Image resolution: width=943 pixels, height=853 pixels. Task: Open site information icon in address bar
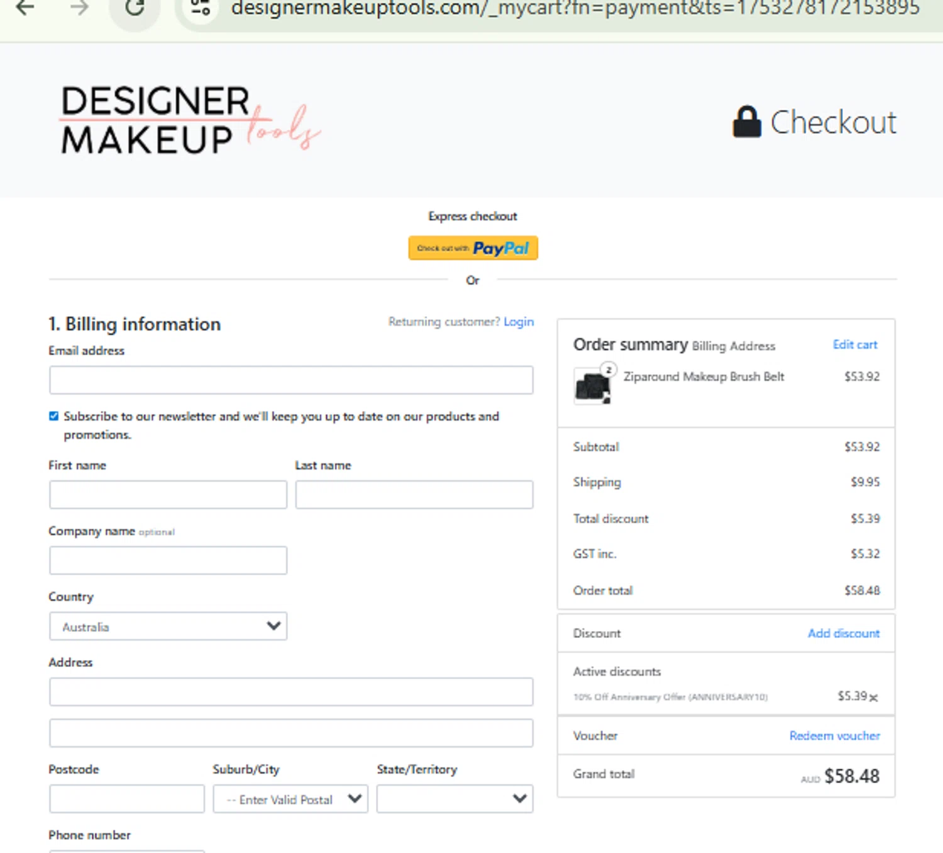pyautogui.click(x=200, y=8)
